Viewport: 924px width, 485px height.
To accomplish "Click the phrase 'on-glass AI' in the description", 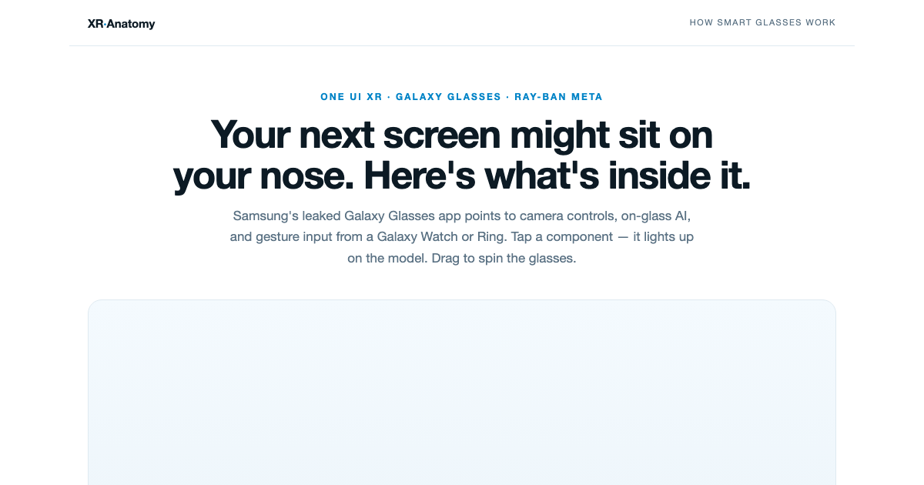I will [x=661, y=215].
